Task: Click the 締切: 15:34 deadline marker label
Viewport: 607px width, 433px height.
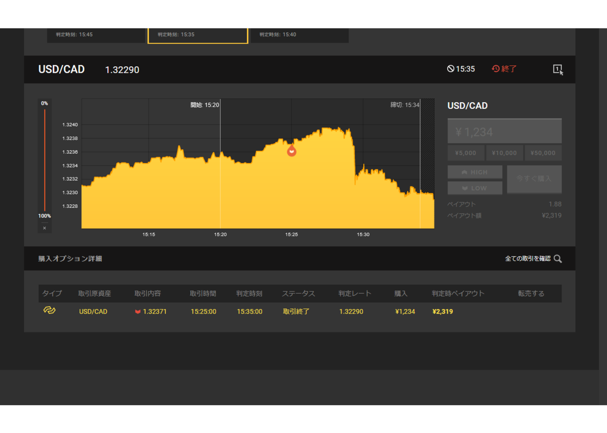Action: coord(405,105)
